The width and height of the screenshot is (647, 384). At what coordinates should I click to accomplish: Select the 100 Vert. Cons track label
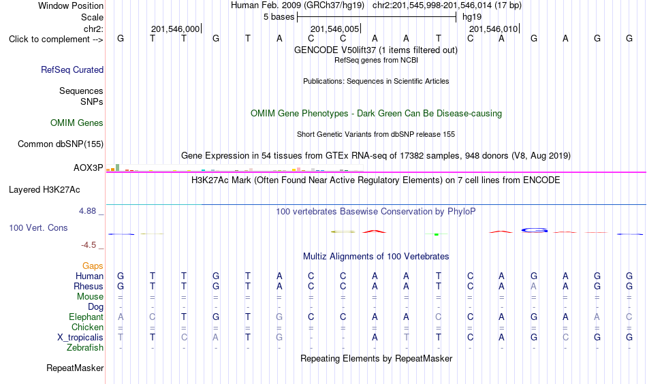click(38, 227)
